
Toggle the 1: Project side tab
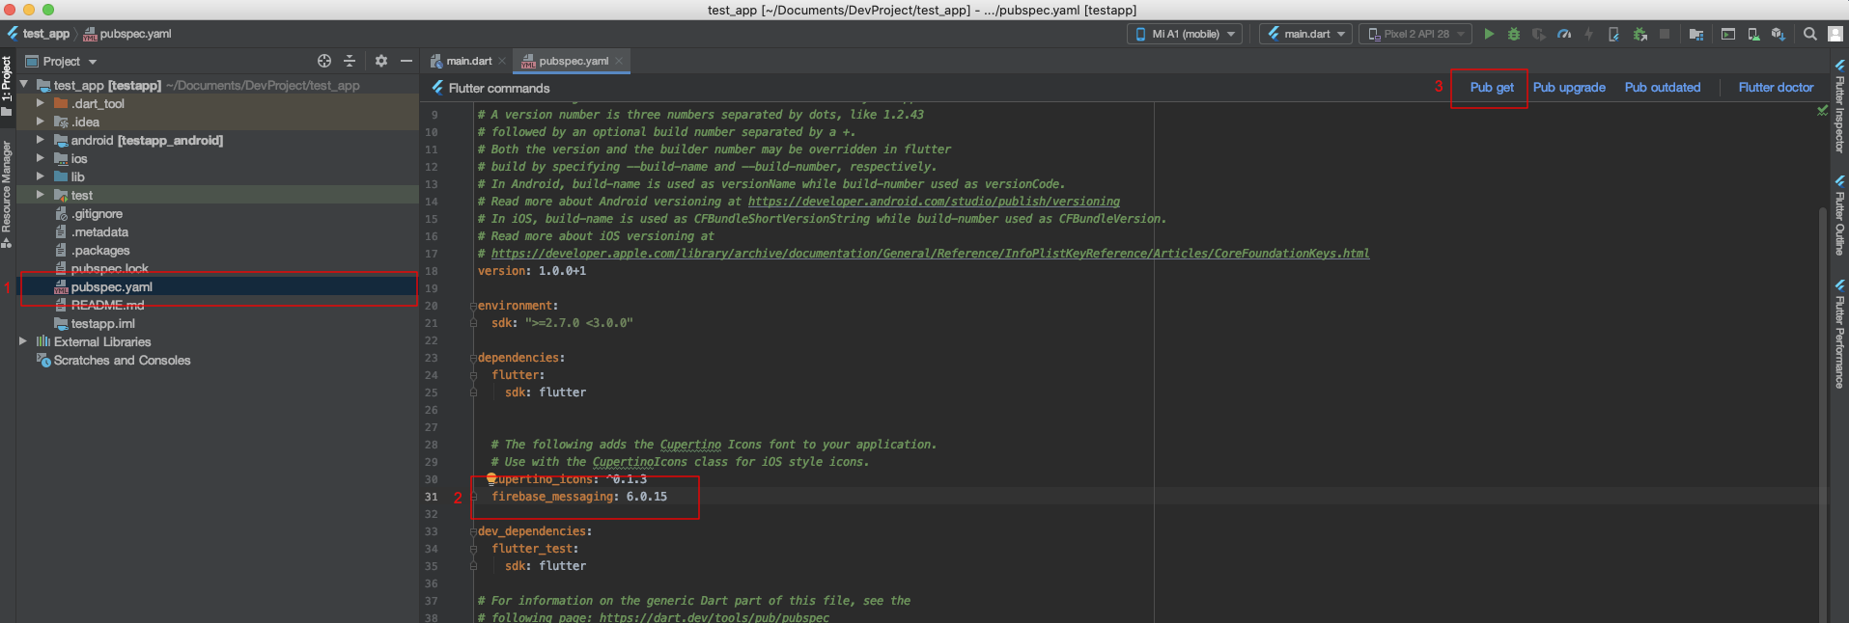tap(7, 86)
